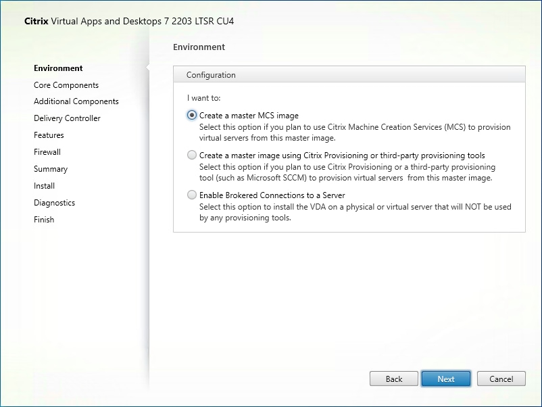The height and width of the screenshot is (407, 542).
Task: Click the Next button
Action: 445,379
